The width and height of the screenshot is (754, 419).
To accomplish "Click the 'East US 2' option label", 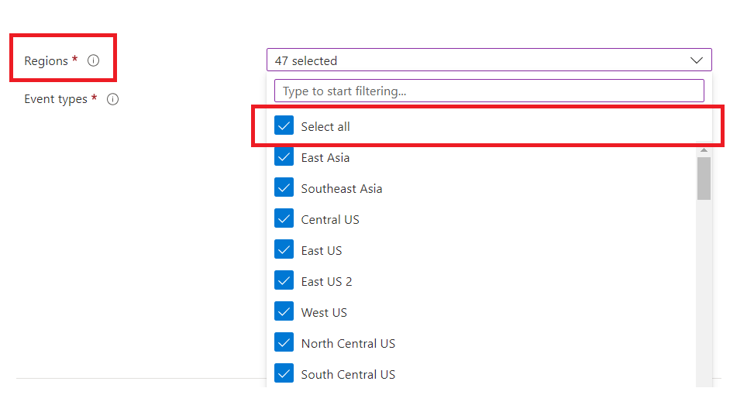I will [326, 281].
